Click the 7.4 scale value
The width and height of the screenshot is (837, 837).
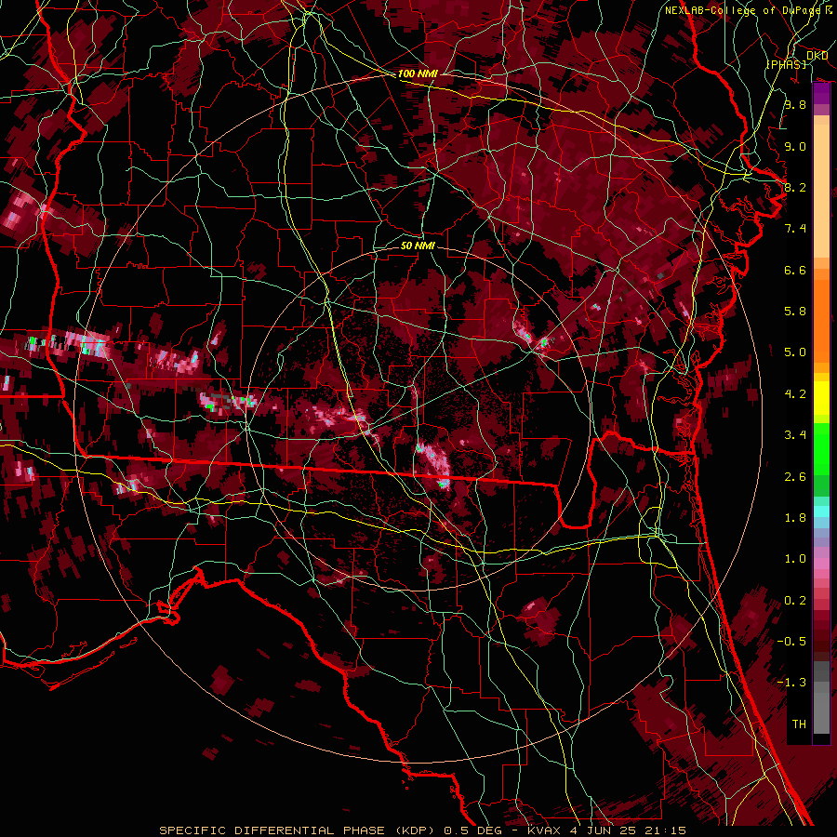795,229
